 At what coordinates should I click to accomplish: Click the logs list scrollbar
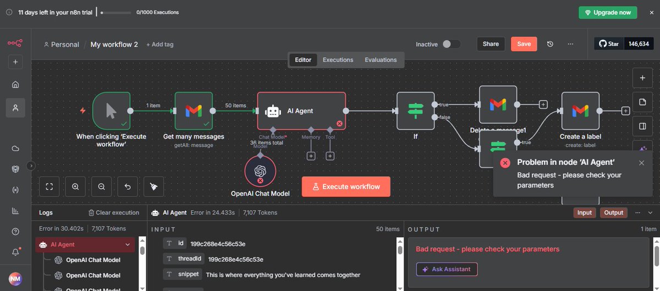tap(142, 251)
